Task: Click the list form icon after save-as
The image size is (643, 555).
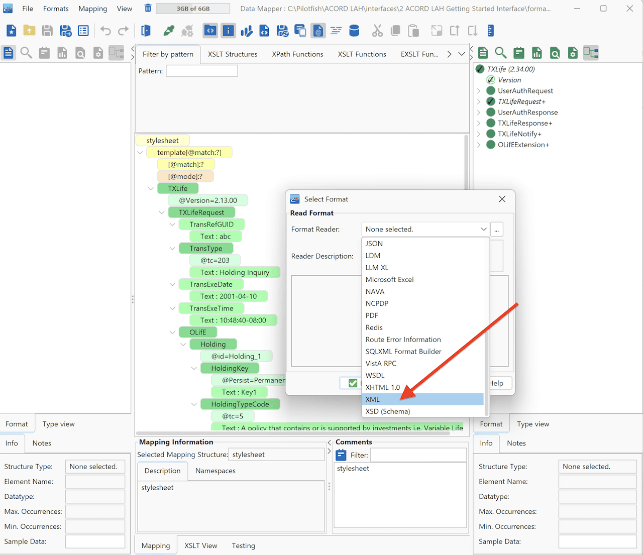Action: tap(83, 31)
